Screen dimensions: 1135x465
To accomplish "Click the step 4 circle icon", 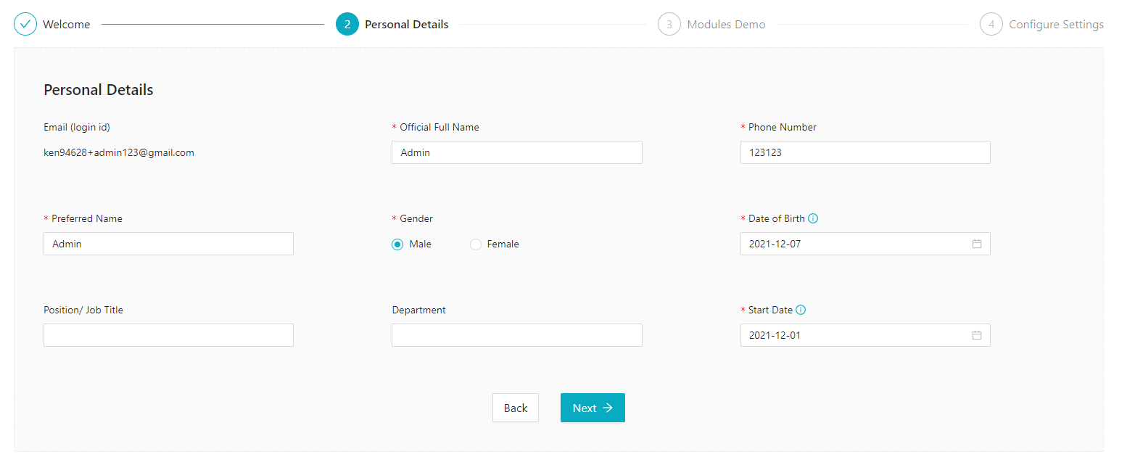I will pyautogui.click(x=991, y=23).
